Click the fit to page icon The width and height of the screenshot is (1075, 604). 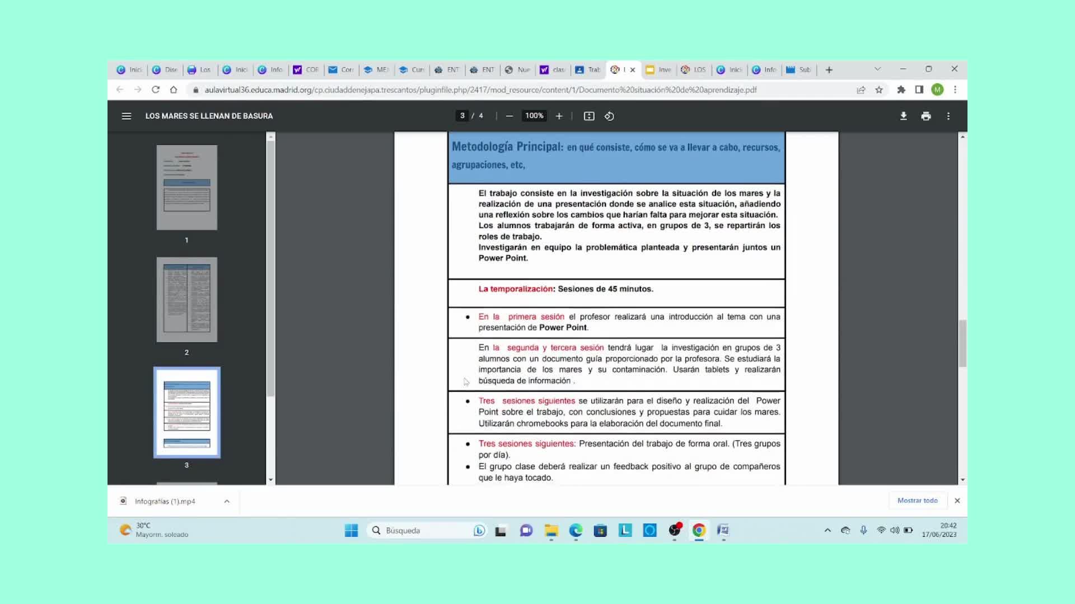(589, 116)
